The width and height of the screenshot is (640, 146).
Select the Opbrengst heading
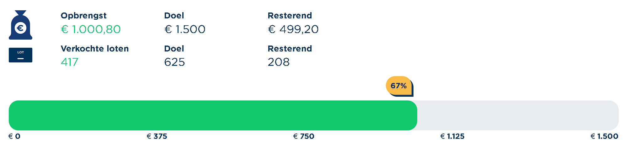pyautogui.click(x=83, y=16)
